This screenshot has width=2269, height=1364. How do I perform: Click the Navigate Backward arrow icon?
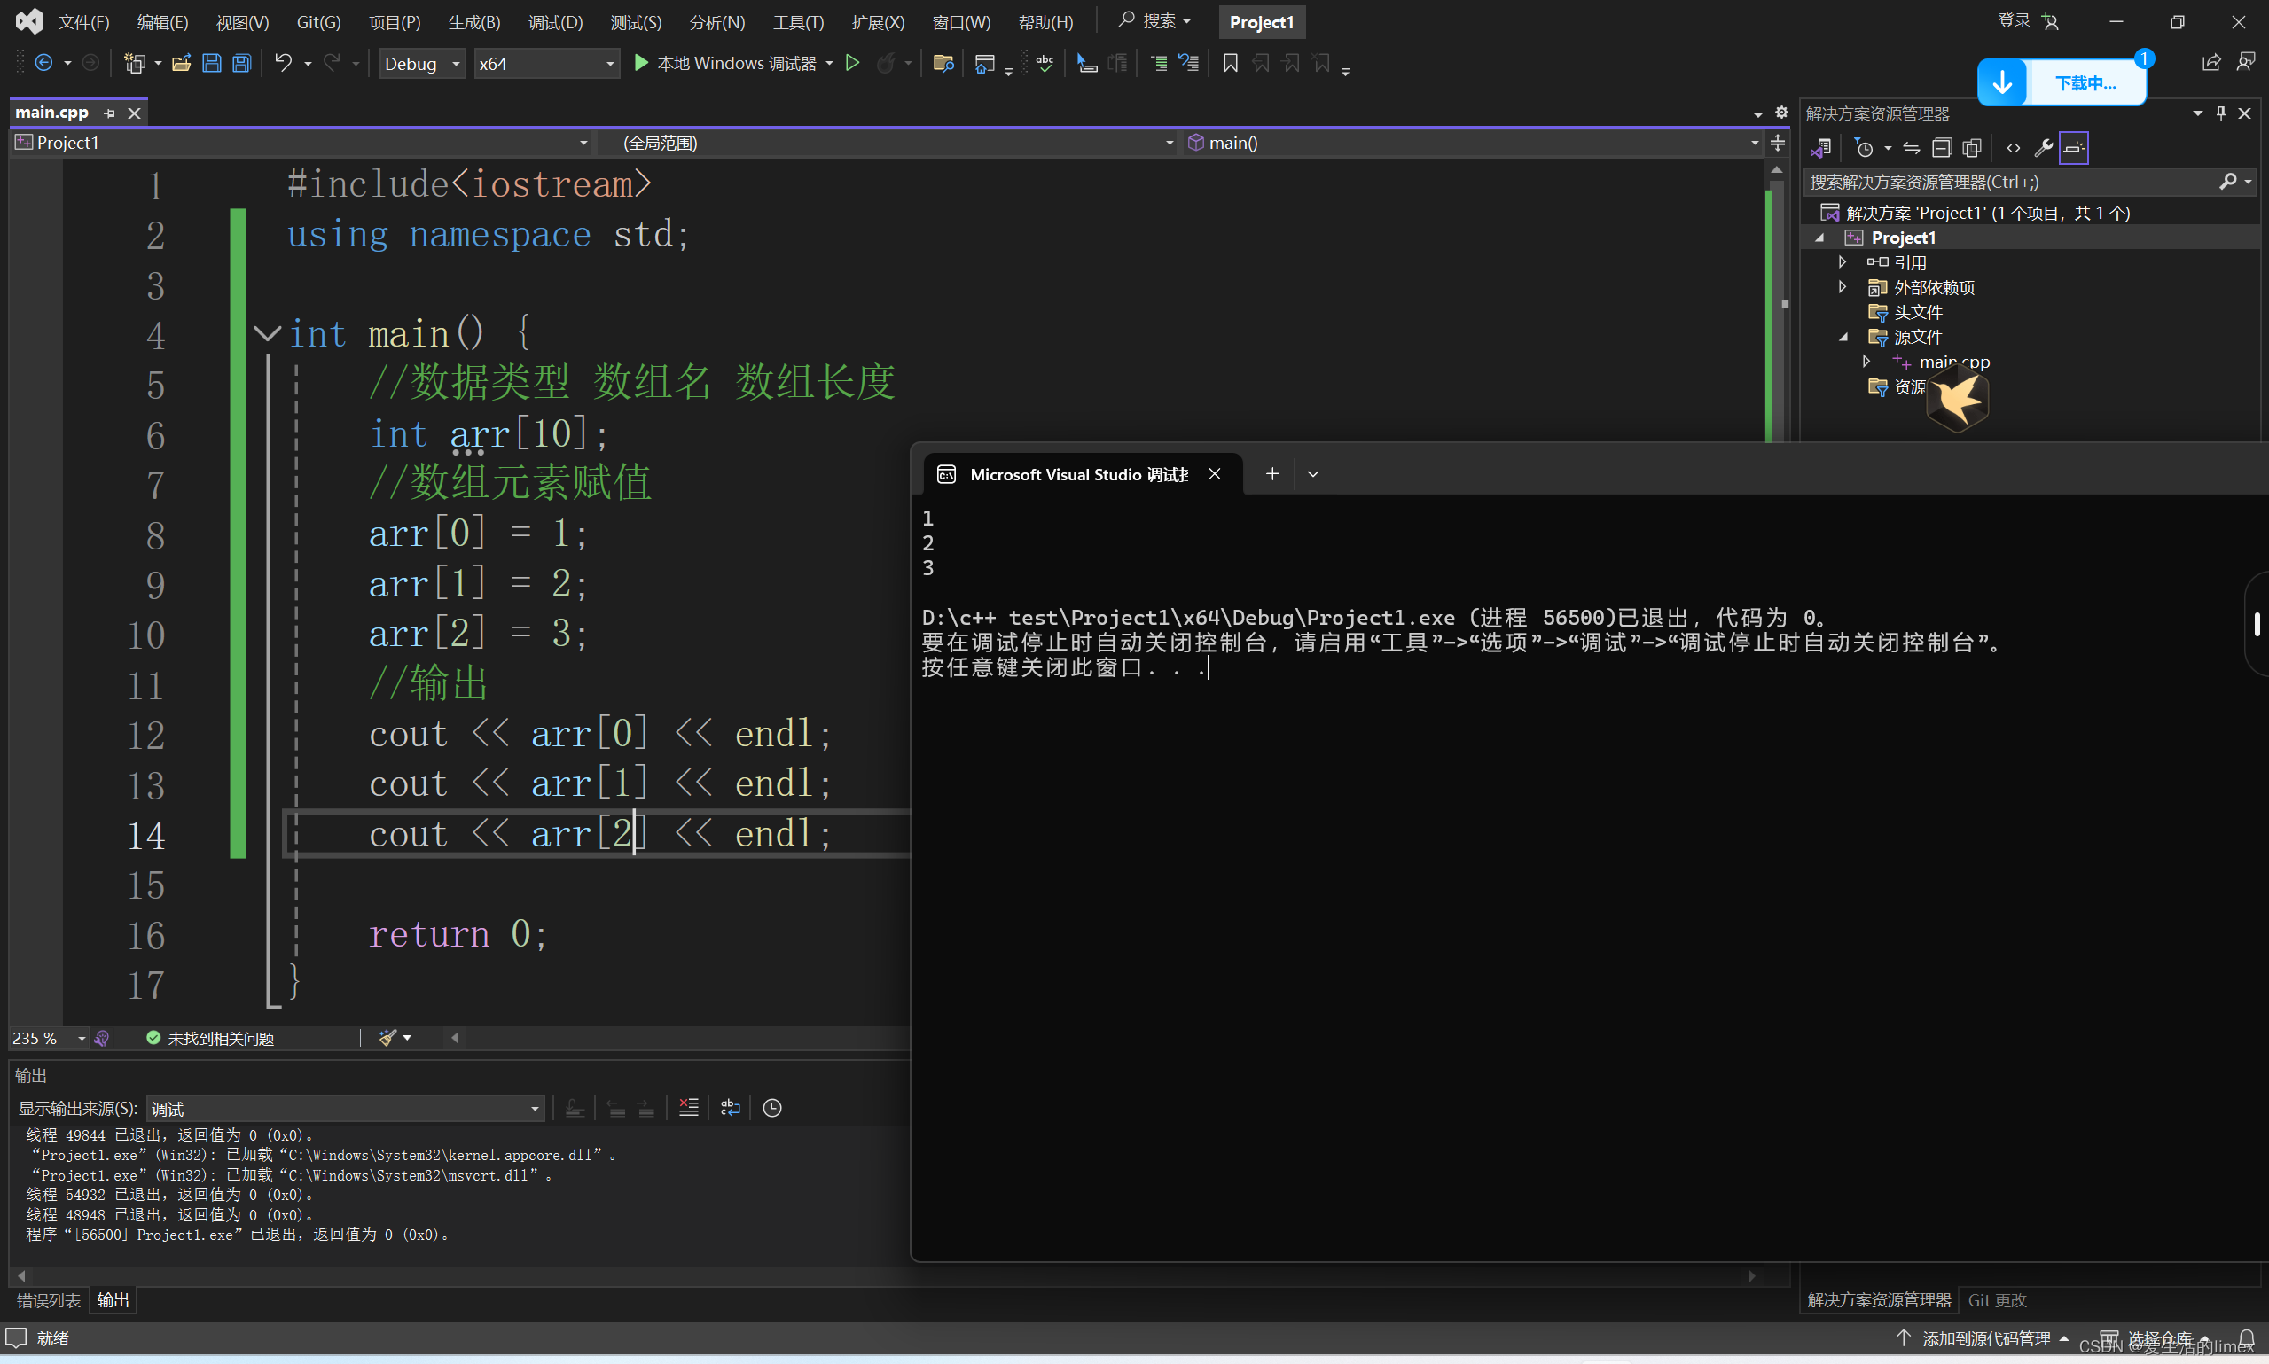click(x=43, y=64)
